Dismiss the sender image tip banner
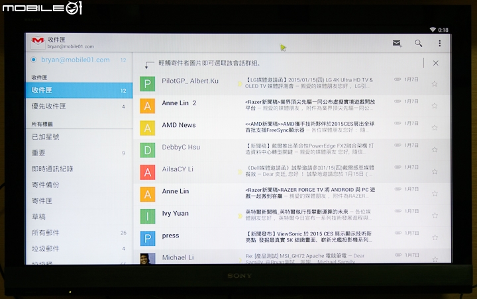The height and width of the screenshot is (299, 477). click(436, 64)
